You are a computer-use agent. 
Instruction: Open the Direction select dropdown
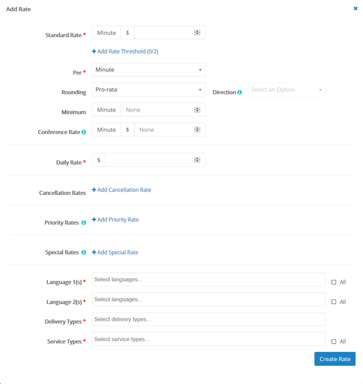pos(287,90)
